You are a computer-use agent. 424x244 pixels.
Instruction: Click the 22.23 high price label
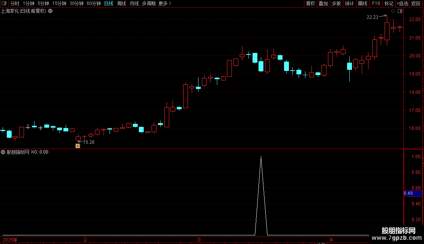372,17
